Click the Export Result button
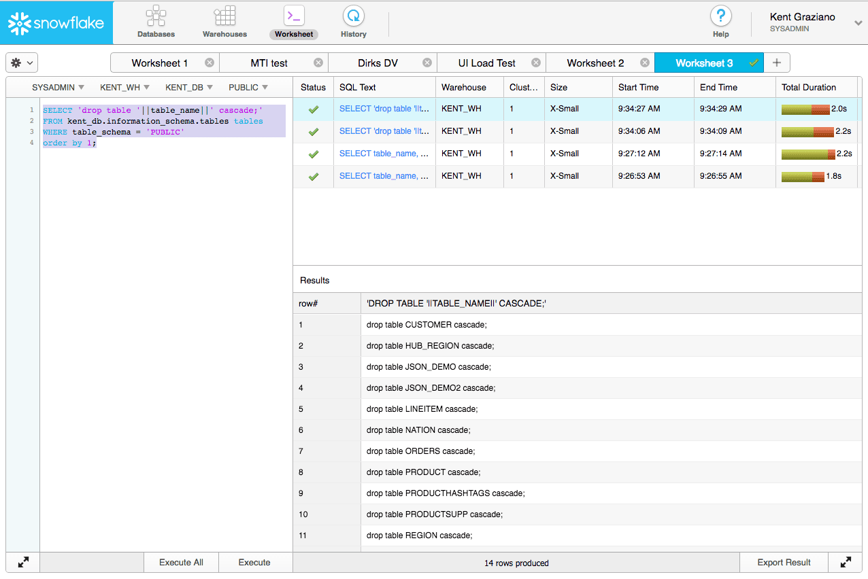This screenshot has width=868, height=579. click(784, 562)
